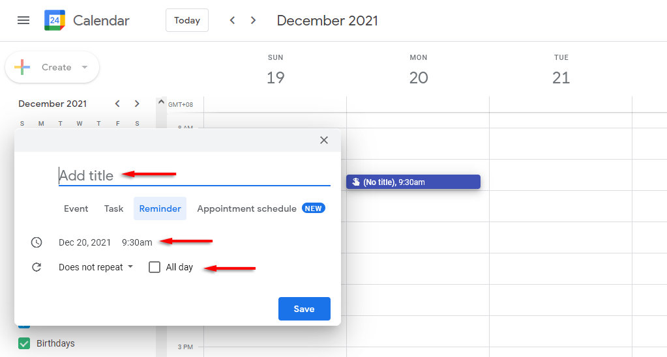667x357 pixels.
Task: Select the Appointment schedule tab
Action: (246, 208)
